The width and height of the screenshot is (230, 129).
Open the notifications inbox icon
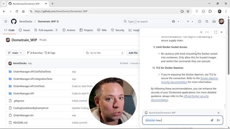[x=214, y=21]
